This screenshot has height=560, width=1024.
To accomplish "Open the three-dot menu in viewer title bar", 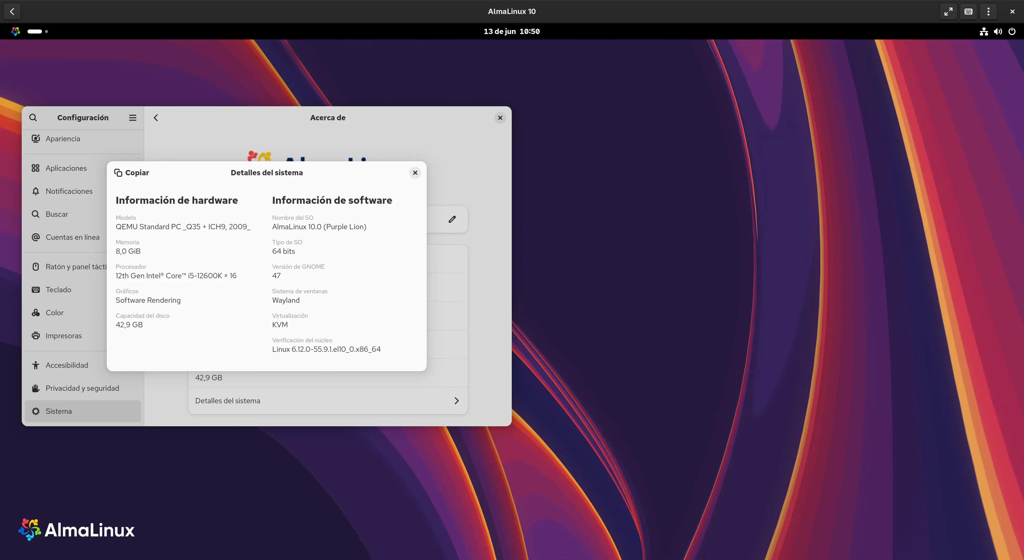I will [x=988, y=12].
